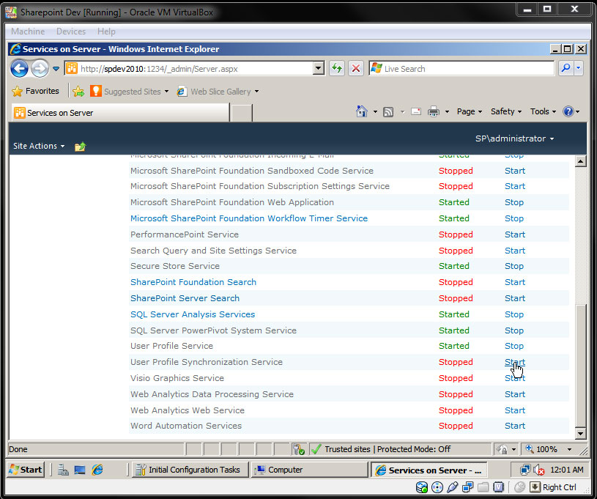
Task: Go back with the browser Back arrow
Action: 20,69
